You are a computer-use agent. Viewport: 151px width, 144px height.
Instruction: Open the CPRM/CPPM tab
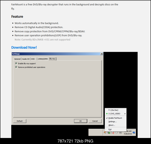(43, 59)
